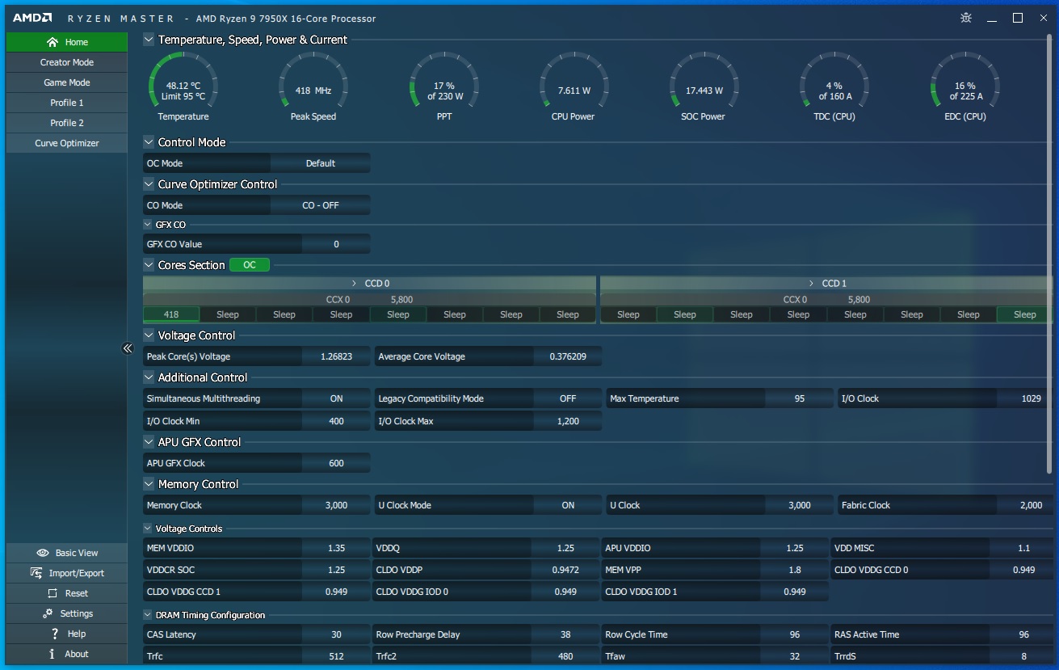Collapse the Voltage Control section
This screenshot has width=1059, height=670.
tap(149, 335)
